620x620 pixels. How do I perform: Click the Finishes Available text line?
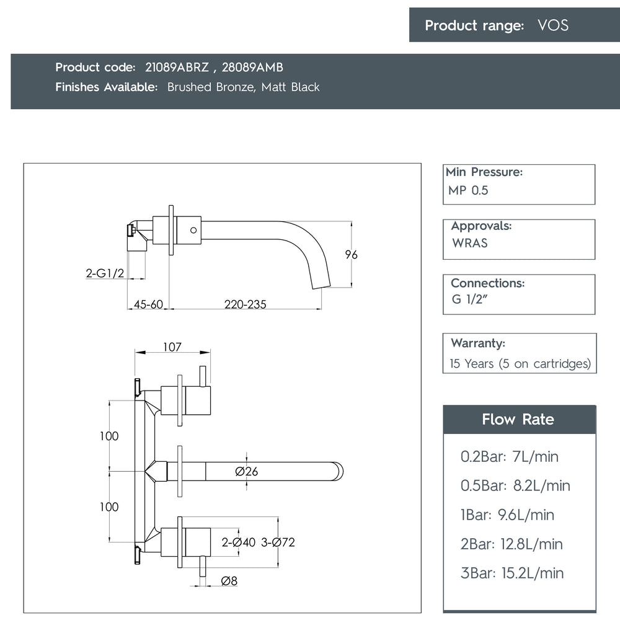pyautogui.click(x=187, y=87)
